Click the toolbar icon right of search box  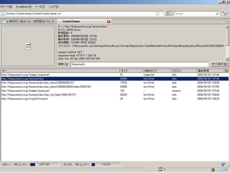pyautogui.click(x=224, y=14)
